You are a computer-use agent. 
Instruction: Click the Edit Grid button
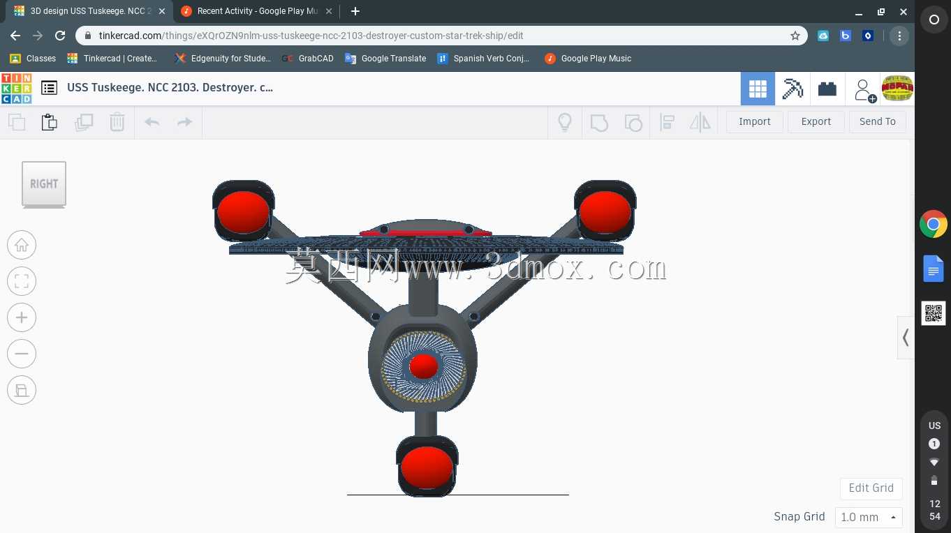point(871,488)
